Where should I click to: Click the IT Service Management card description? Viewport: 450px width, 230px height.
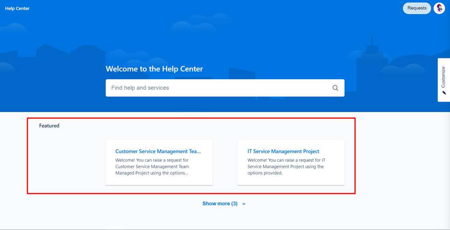[x=286, y=167]
